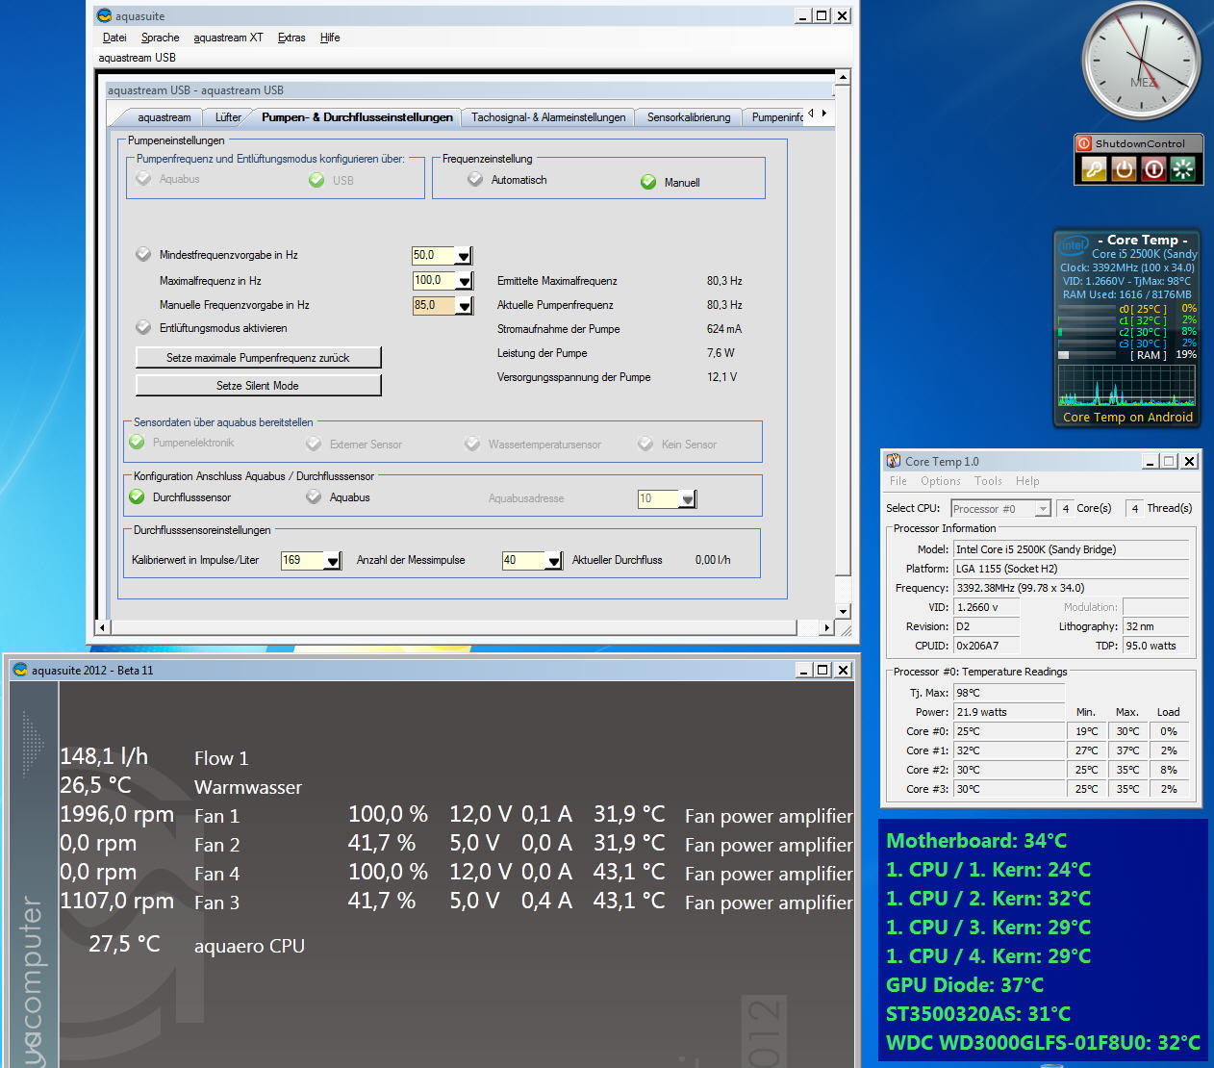Open Datei menu in aquasuite
Screen dimensions: 1214x1068
point(114,38)
